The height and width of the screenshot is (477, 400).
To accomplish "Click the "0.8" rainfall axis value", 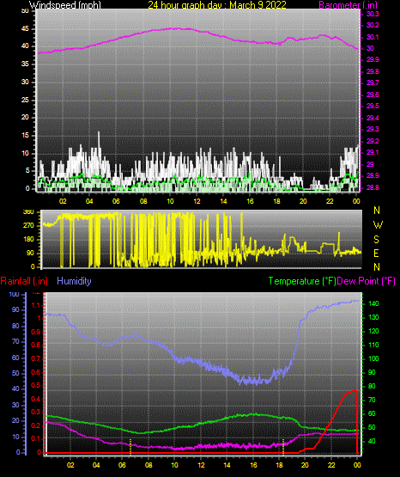I will pyautogui.click(x=36, y=346).
